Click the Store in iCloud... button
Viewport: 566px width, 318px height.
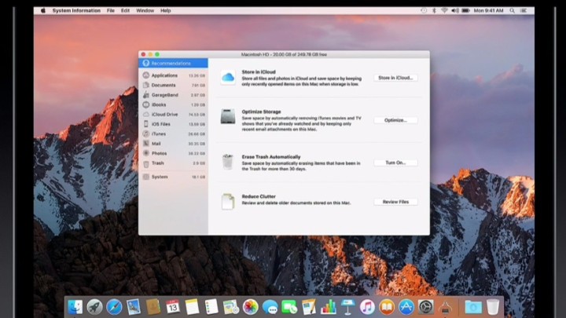tap(395, 78)
